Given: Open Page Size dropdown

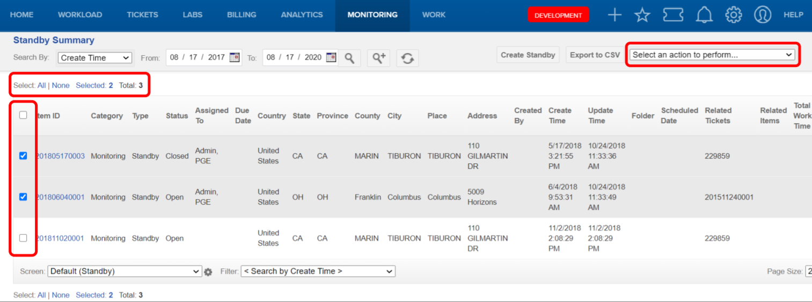Looking at the screenshot, I should [808, 271].
